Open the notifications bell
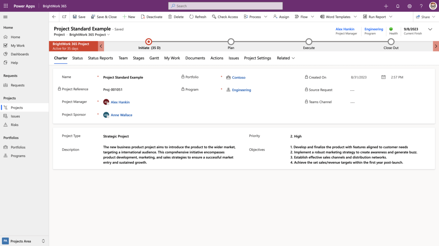 tap(398, 6)
